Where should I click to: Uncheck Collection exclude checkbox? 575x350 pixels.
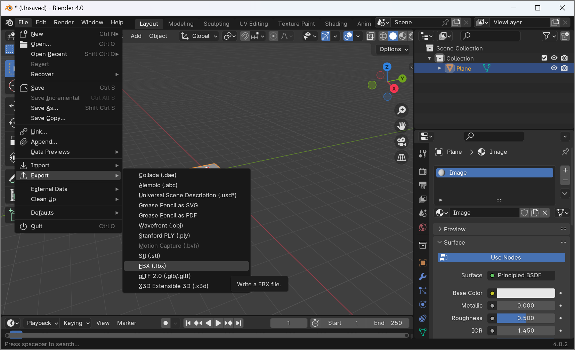click(x=544, y=58)
